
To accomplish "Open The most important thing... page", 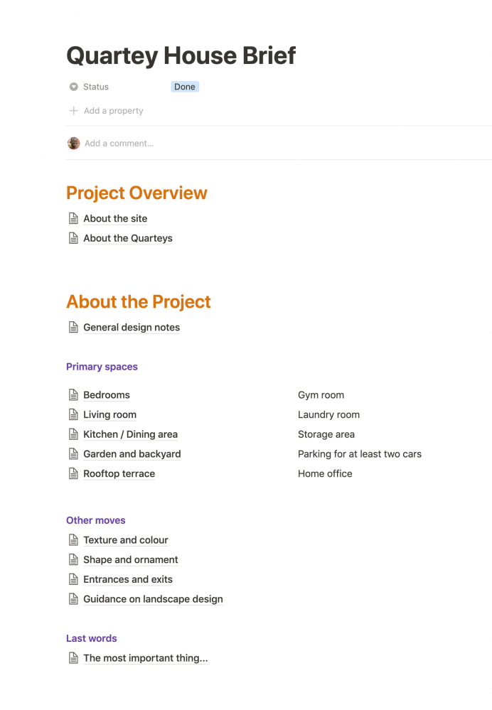I will [145, 658].
